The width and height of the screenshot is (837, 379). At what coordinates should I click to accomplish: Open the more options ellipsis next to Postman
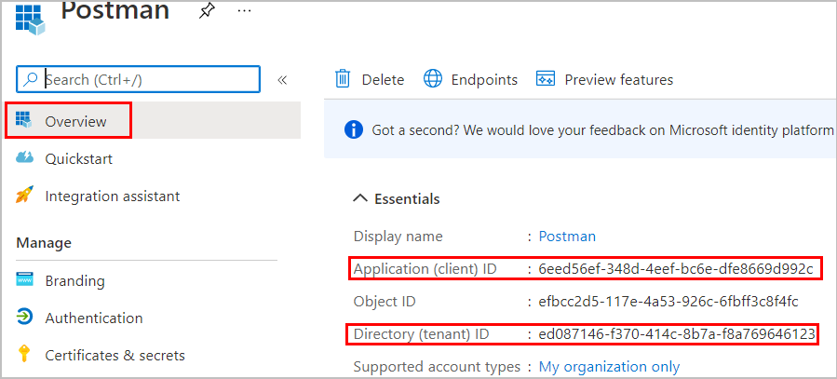coord(244,10)
